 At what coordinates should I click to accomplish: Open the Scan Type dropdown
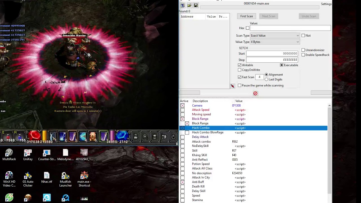click(x=275, y=36)
